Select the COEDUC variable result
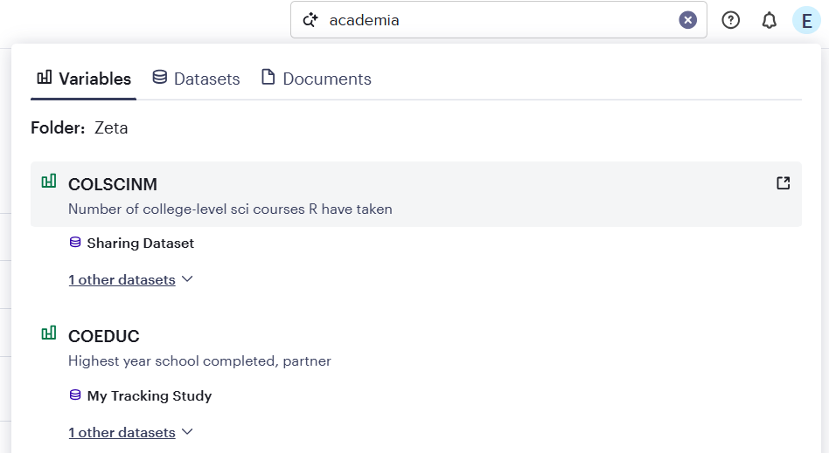Viewport: 829px width, 453px height. (104, 336)
